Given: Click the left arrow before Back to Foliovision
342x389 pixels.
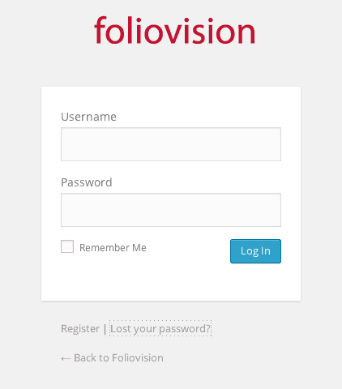Looking at the screenshot, I should [66, 358].
